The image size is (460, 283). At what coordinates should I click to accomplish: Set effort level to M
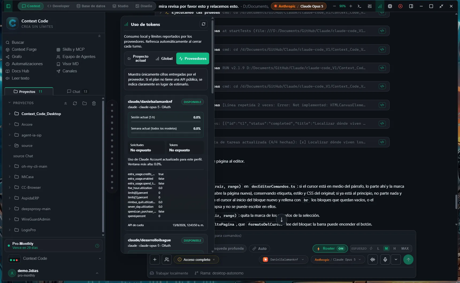(386, 249)
